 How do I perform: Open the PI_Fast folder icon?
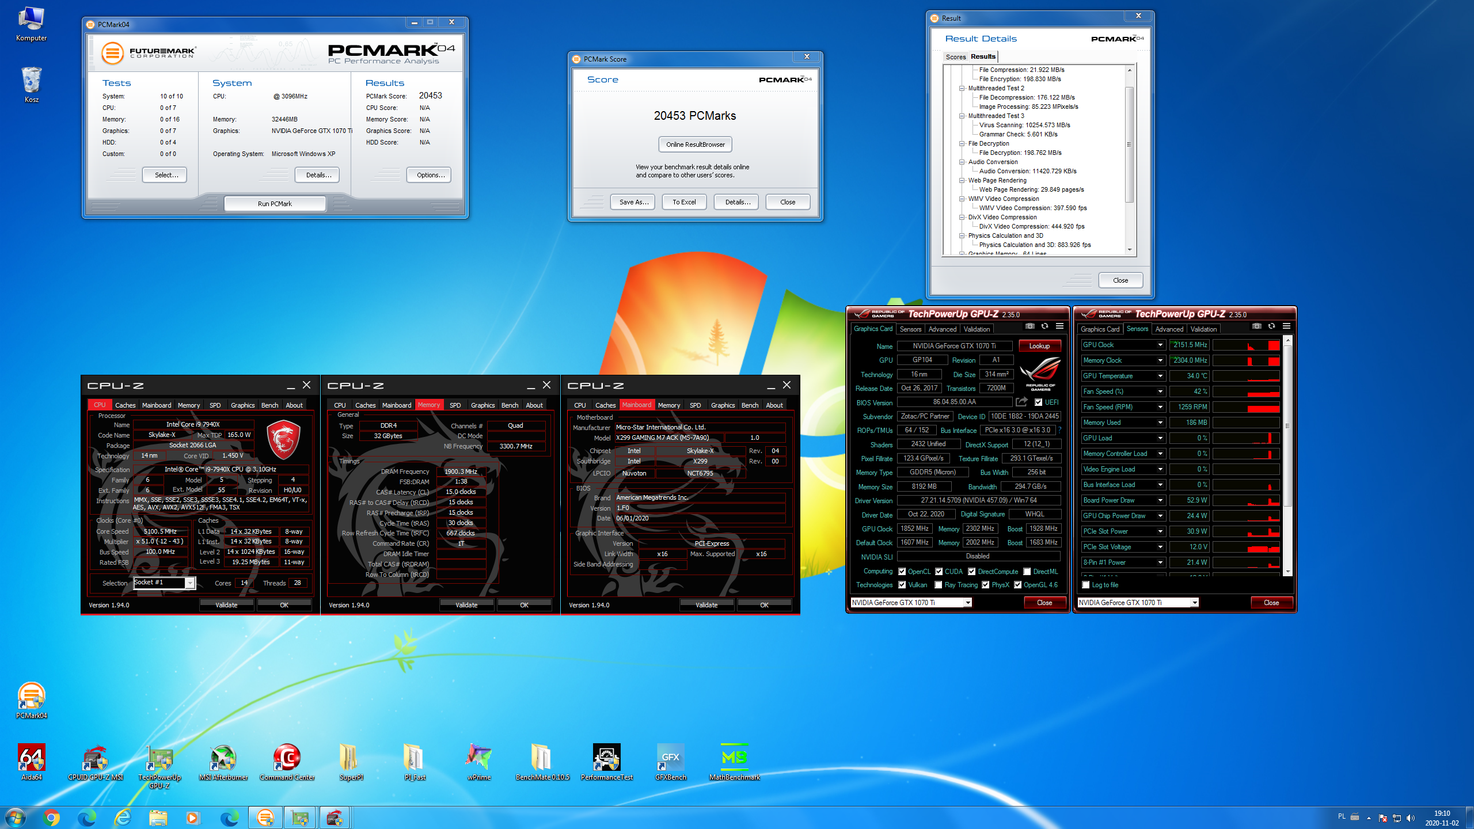[x=415, y=762]
